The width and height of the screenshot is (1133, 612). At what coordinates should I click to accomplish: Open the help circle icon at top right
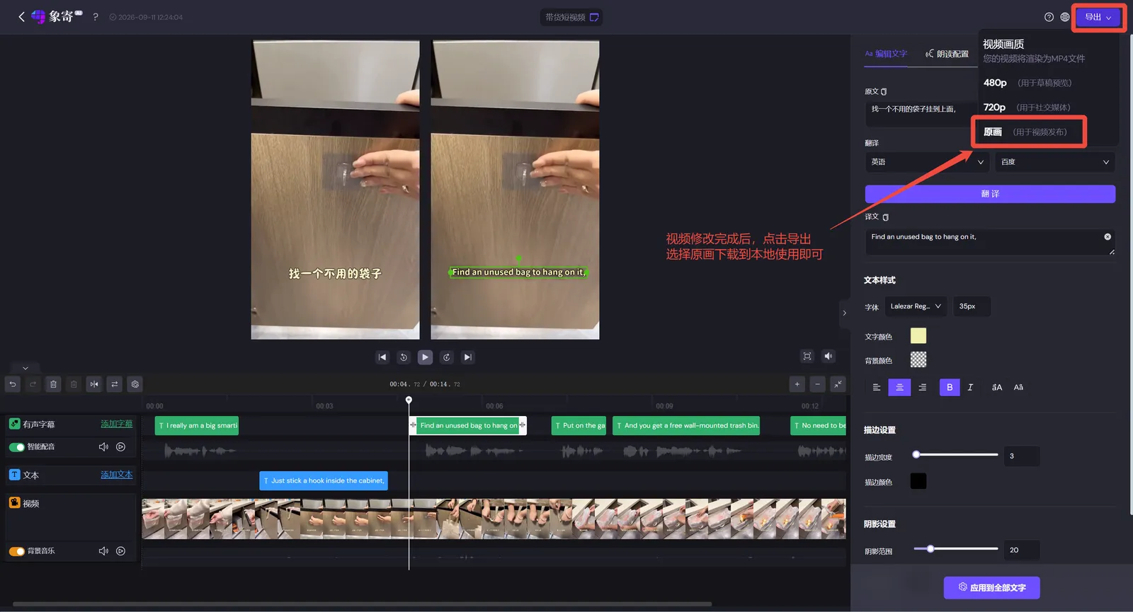pyautogui.click(x=1049, y=17)
